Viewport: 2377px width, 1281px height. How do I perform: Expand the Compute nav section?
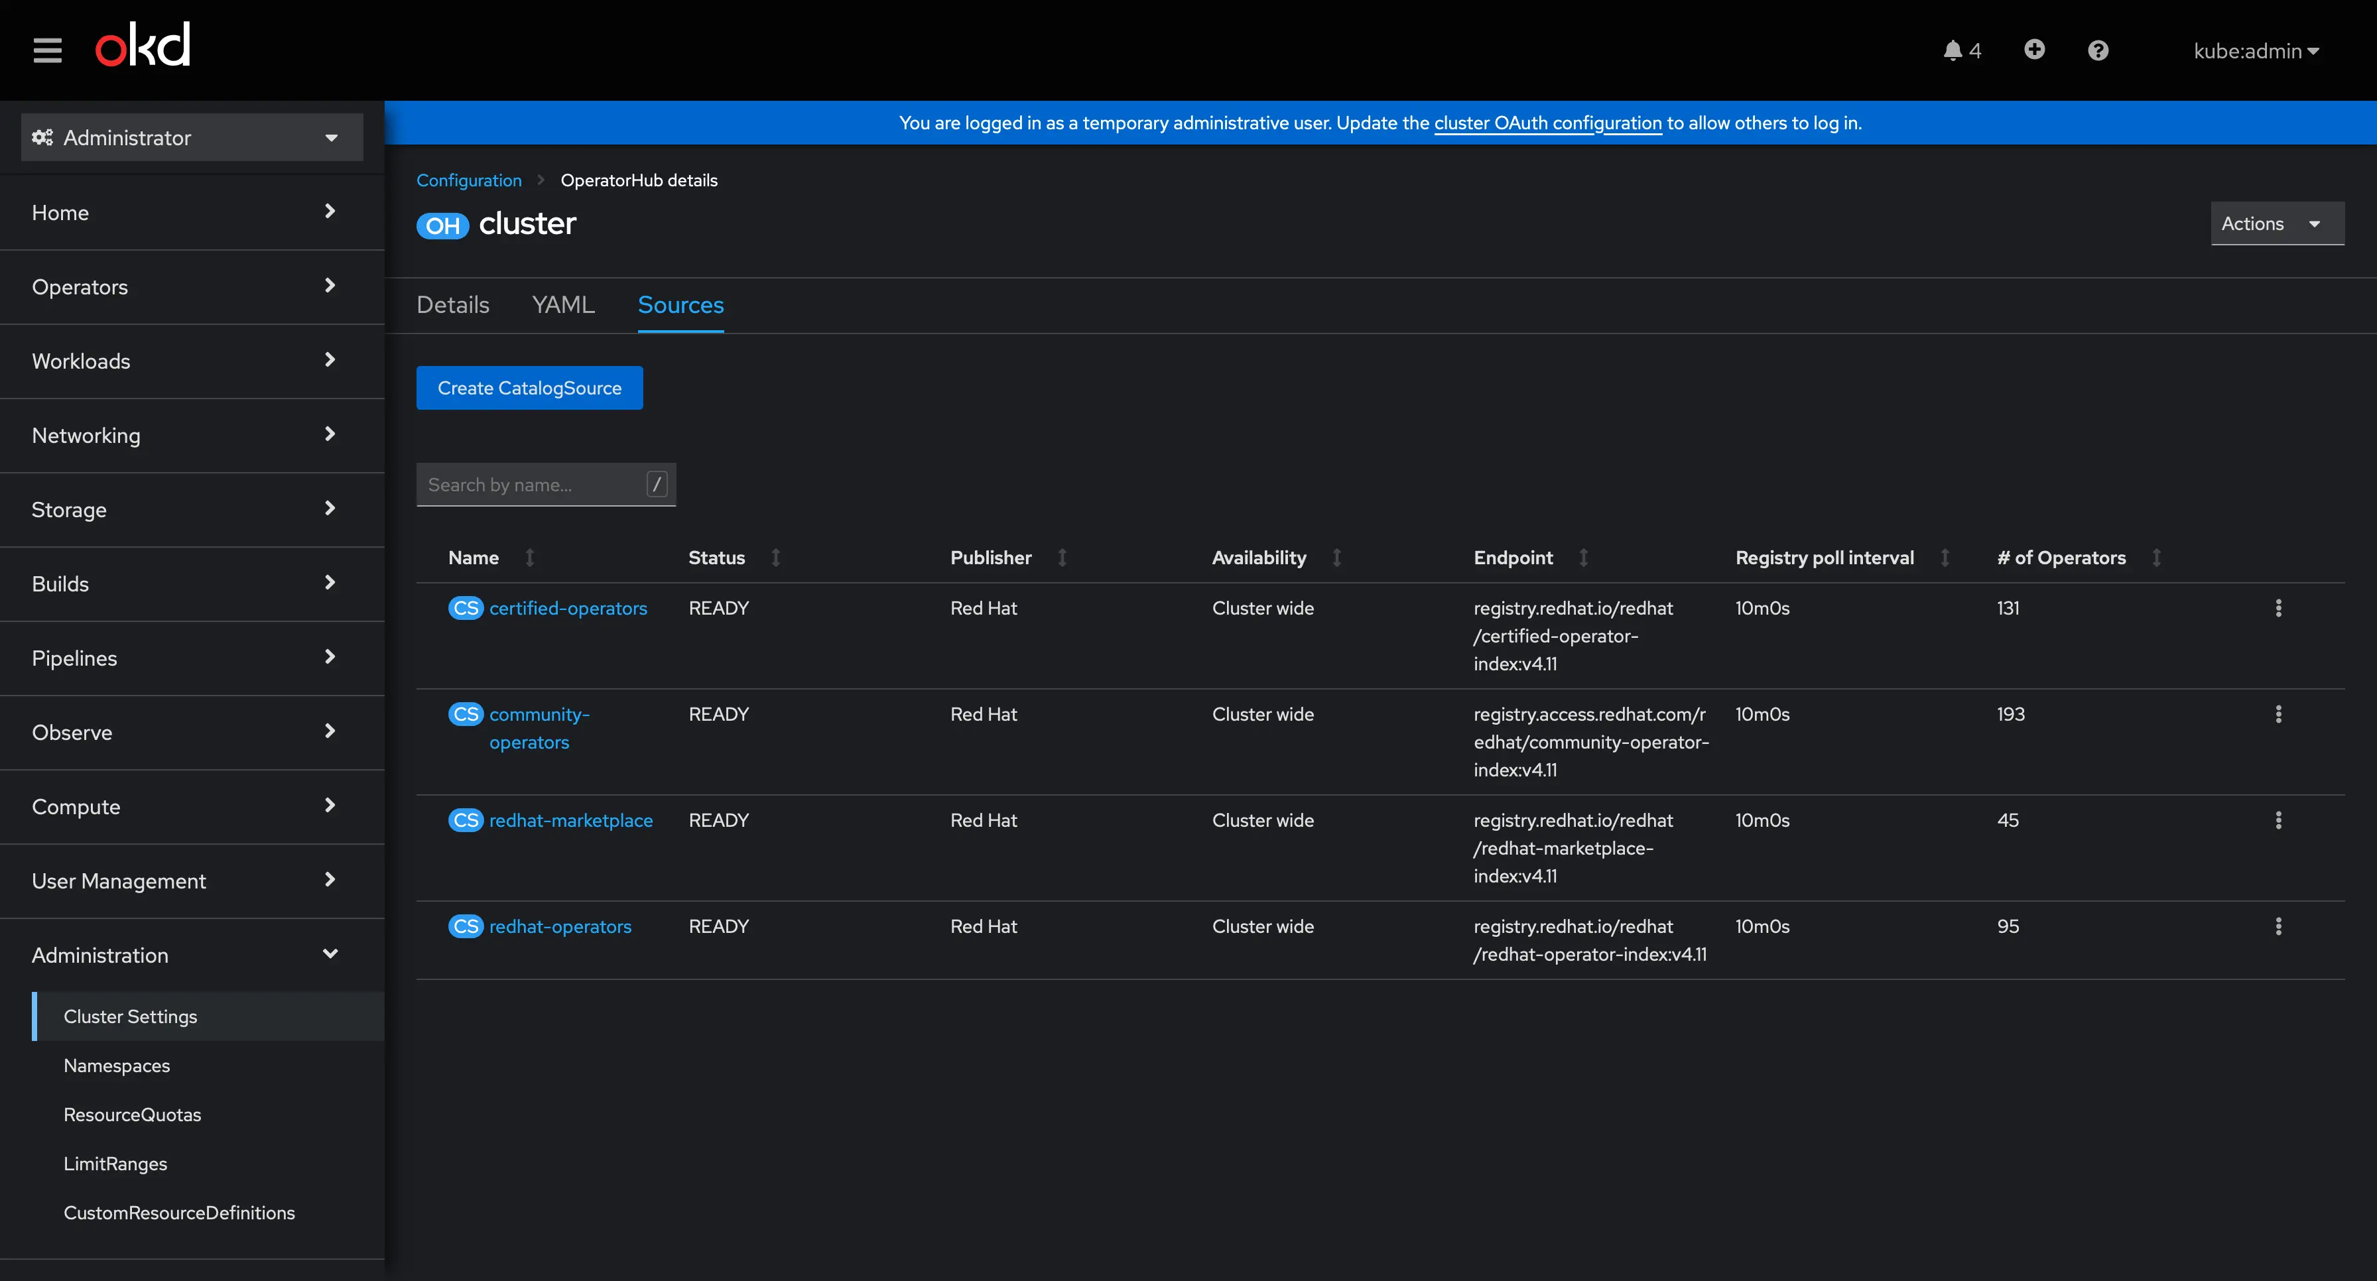coord(192,806)
